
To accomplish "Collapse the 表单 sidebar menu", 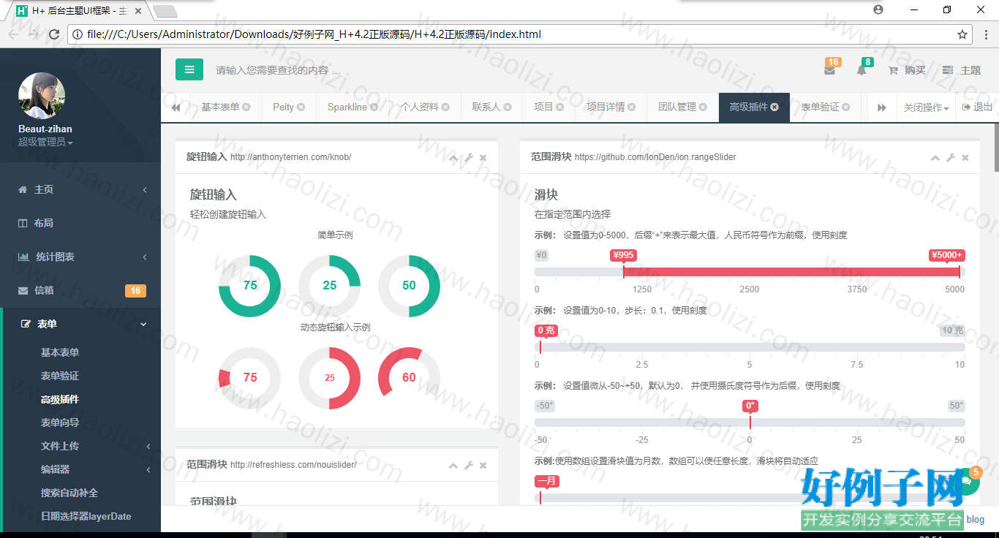I will 80,324.
